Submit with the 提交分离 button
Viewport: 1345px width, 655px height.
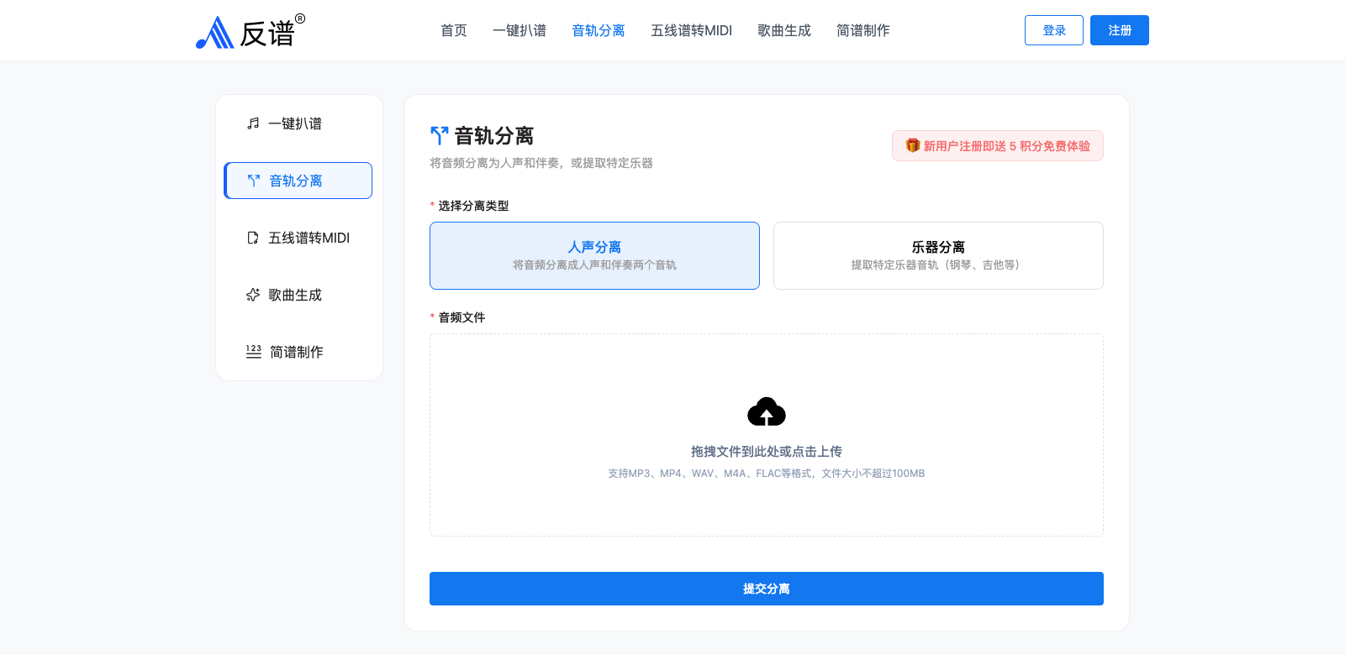(x=767, y=589)
